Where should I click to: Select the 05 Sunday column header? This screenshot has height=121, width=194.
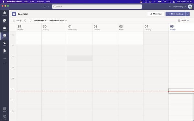point(181,27)
